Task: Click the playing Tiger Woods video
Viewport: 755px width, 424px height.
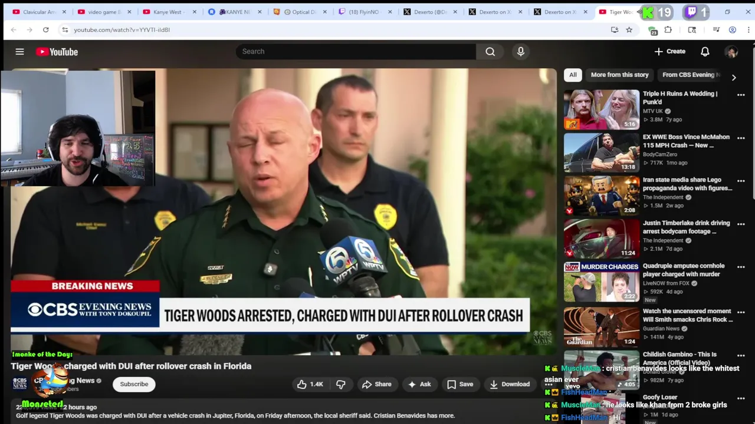Action: 283,212
